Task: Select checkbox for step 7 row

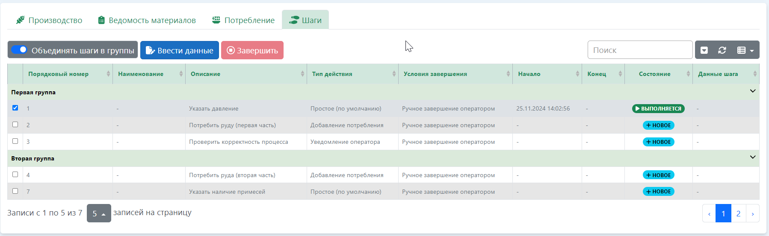Action: click(x=15, y=191)
